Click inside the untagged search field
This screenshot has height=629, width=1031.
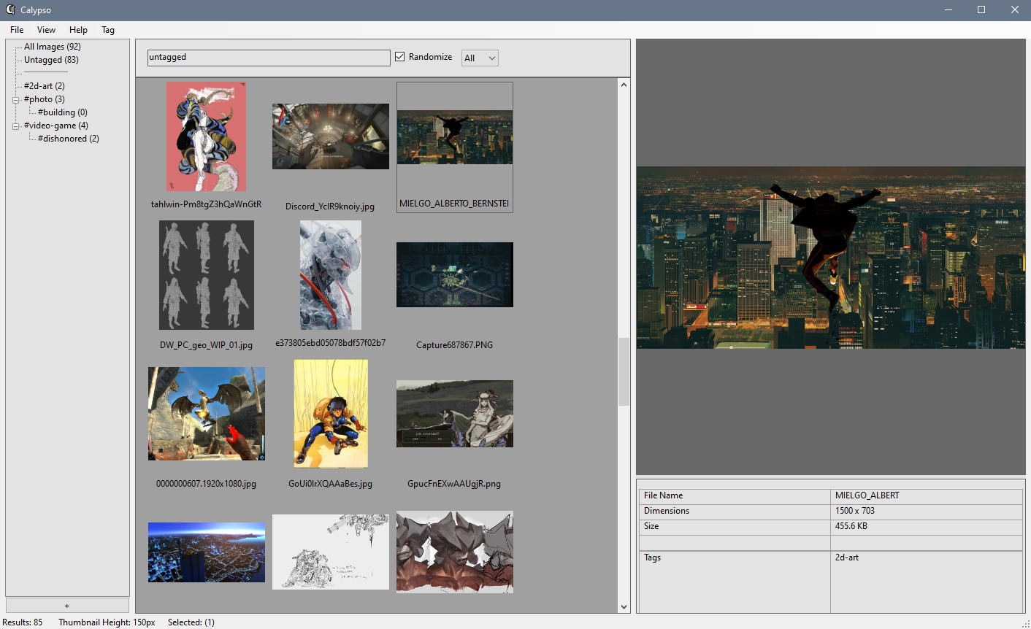click(x=268, y=57)
